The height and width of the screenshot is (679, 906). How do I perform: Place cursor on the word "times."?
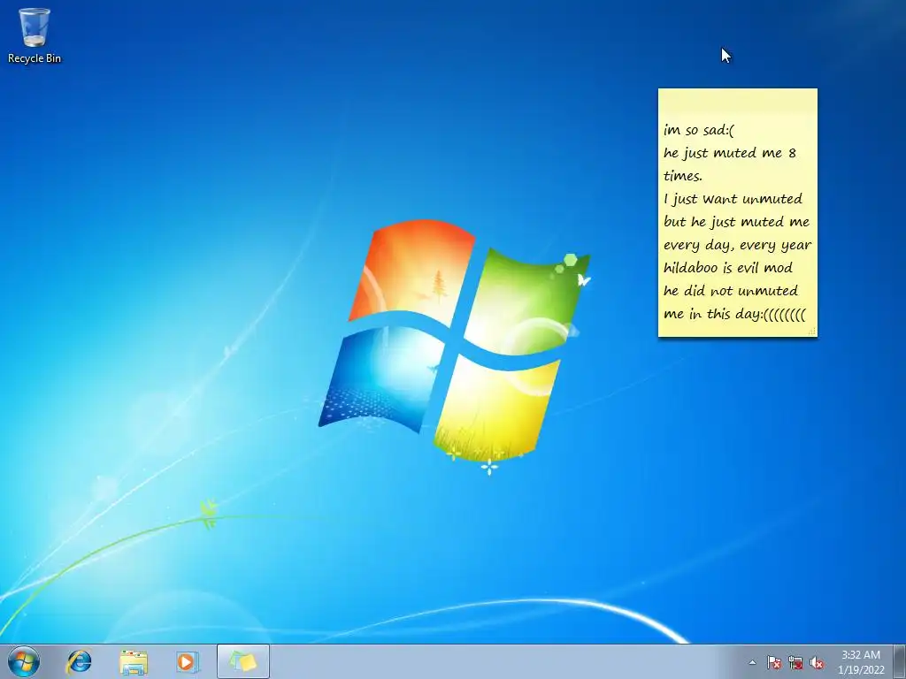(682, 176)
